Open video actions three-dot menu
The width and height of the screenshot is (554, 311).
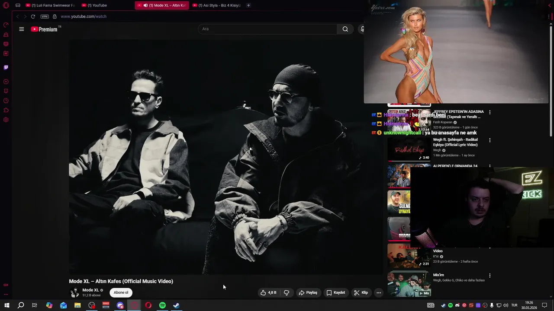pyautogui.click(x=379, y=292)
